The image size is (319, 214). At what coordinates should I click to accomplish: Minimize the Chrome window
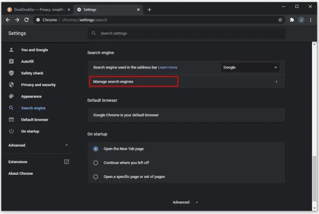tap(283, 6)
